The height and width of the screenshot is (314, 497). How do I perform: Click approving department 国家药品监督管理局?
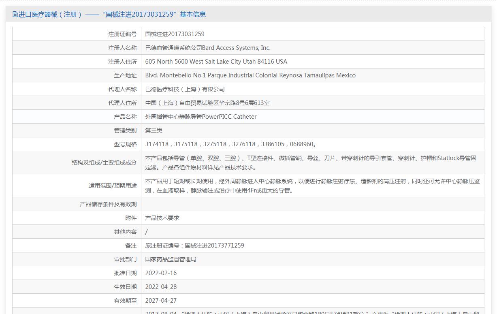click(x=171, y=259)
